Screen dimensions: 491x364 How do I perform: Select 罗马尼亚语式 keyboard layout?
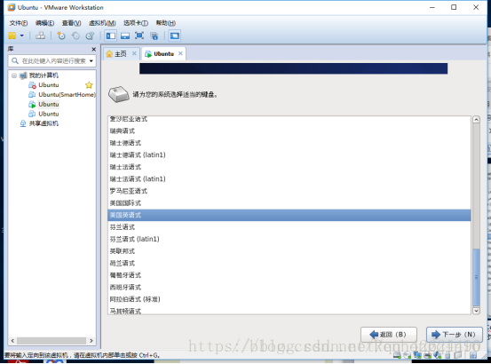[x=289, y=191]
